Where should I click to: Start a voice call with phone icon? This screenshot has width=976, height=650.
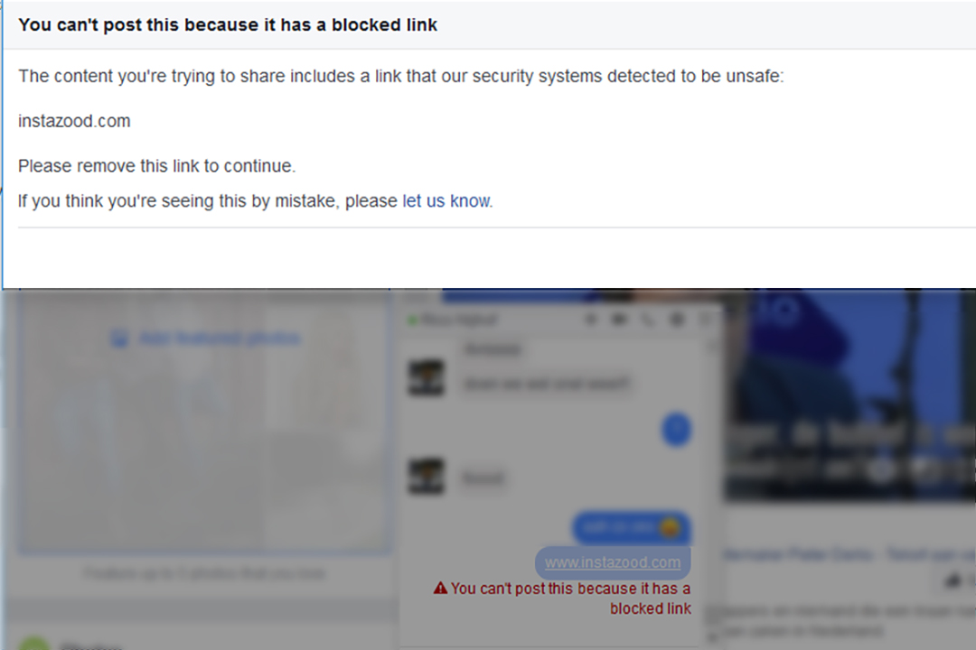click(x=648, y=320)
